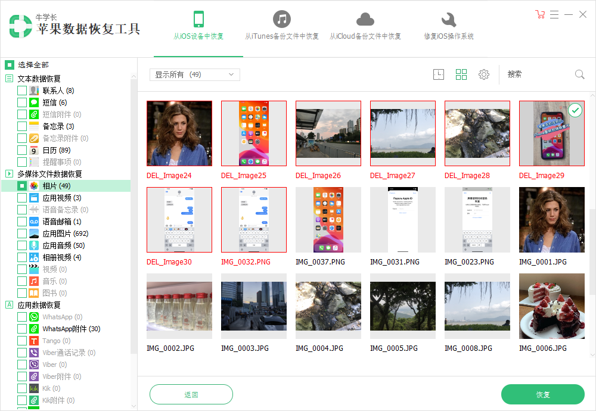This screenshot has height=411, width=596.
Task: Click the photo grid vertical scrollbar thumb
Action: point(592,252)
